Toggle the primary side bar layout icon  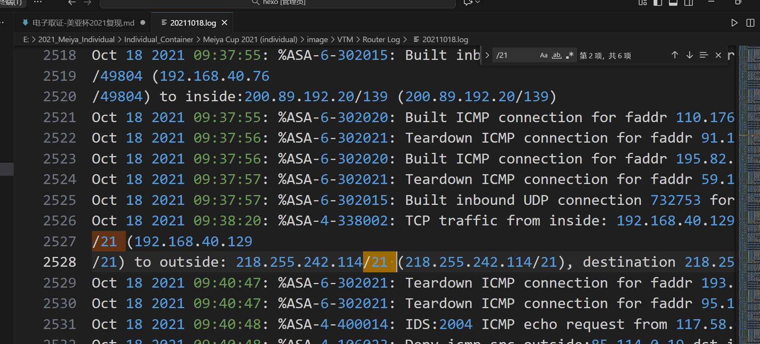(x=658, y=2)
